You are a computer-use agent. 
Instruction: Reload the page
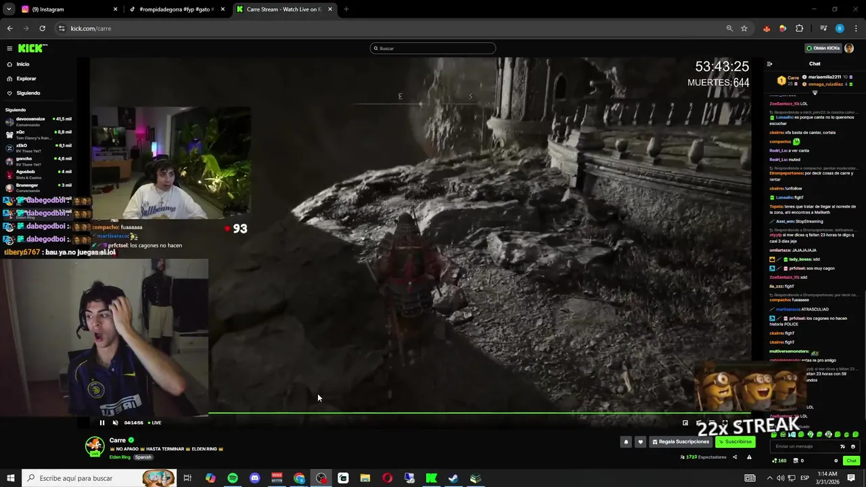pos(42,28)
